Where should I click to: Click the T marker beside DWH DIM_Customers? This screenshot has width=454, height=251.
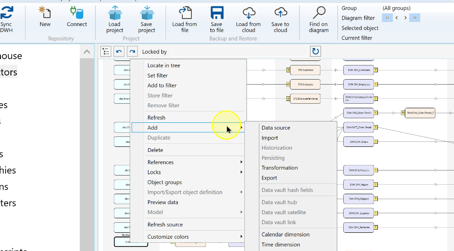click(x=376, y=70)
